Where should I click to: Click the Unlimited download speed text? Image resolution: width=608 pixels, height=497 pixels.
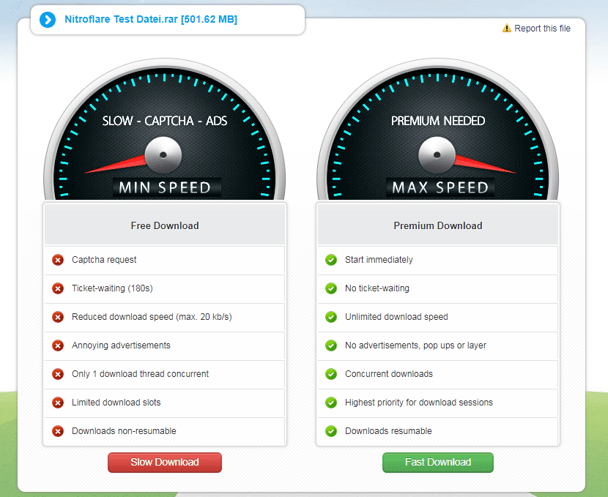(396, 317)
